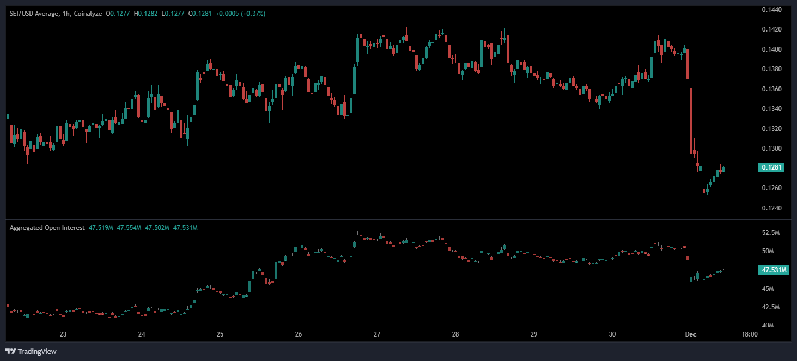Click the 0.1281 current price tag
Screen dimensions: 797x361
(771, 167)
